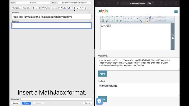Viewport: 189px width, 106px height.
Task: Insert the union ∪ symbol in Wiris
Action: click(131, 21)
